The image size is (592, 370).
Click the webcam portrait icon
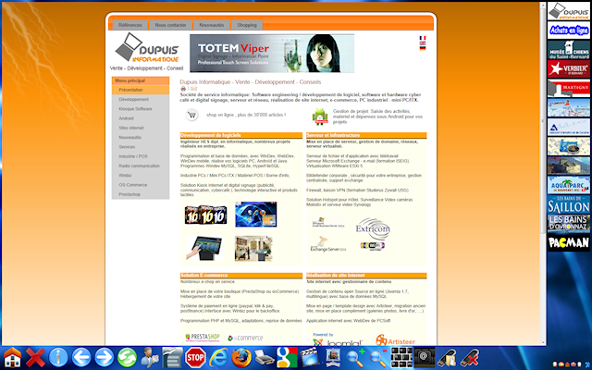coord(333,357)
